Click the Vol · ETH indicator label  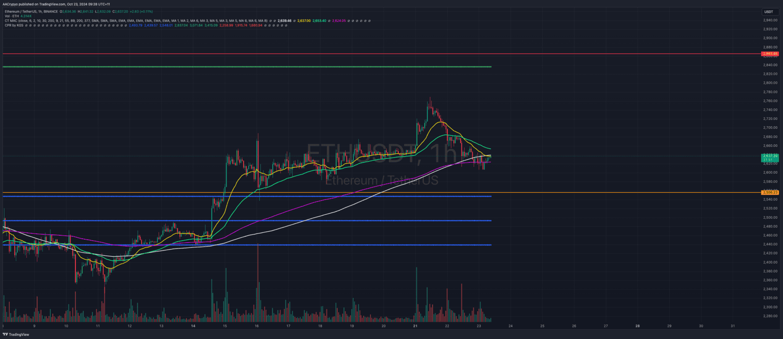tap(12, 16)
